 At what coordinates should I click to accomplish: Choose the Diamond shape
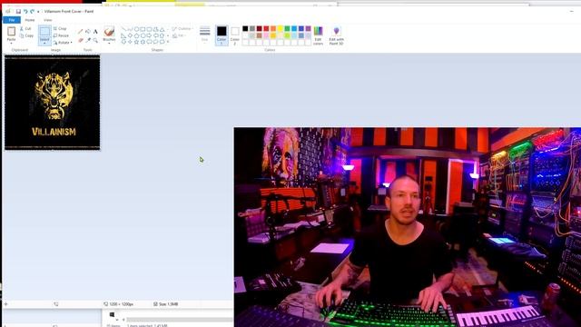tap(130, 35)
